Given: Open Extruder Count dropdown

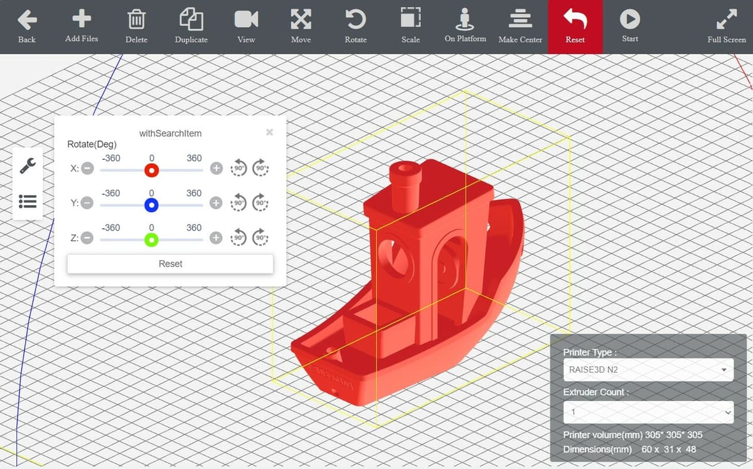Looking at the screenshot, I should tap(648, 412).
